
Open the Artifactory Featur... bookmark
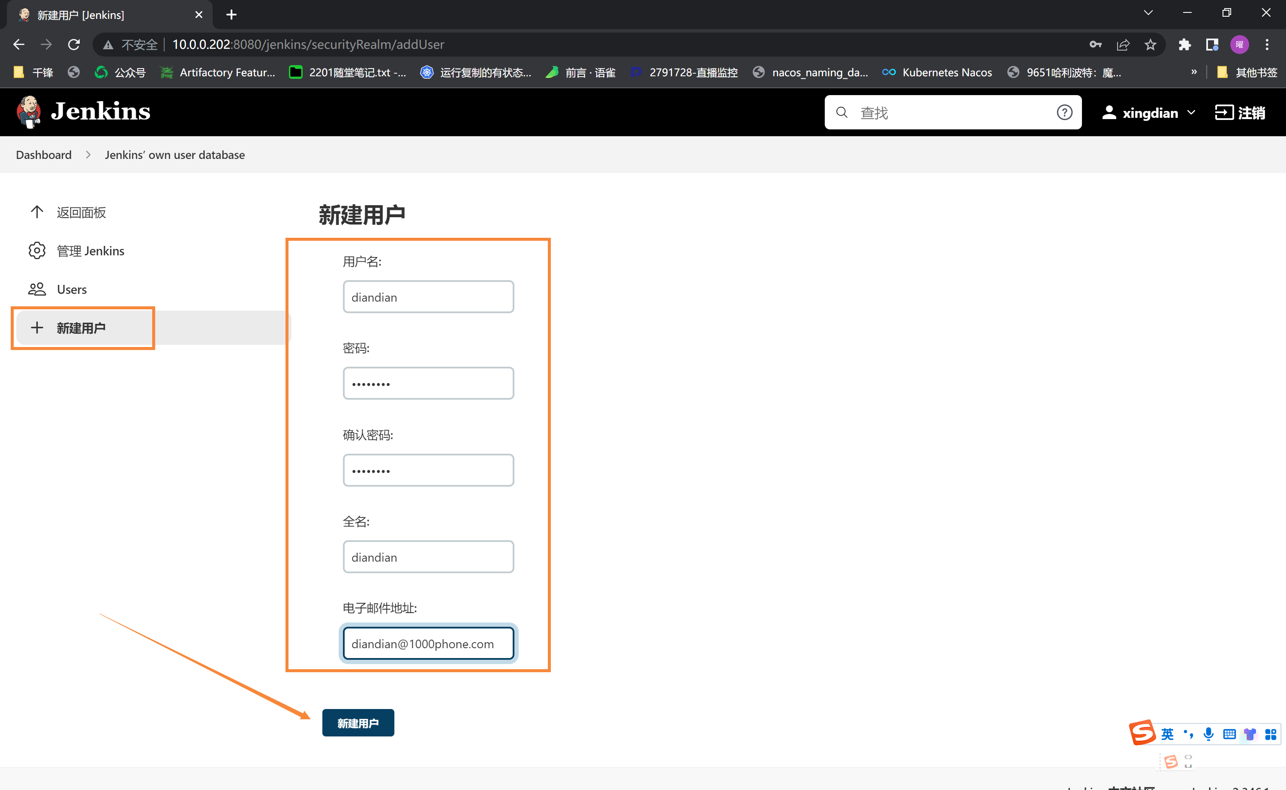click(218, 72)
